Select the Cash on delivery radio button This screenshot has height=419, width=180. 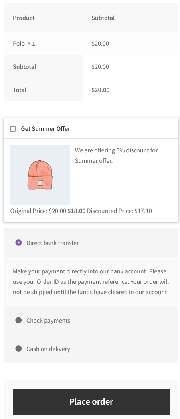(18, 349)
